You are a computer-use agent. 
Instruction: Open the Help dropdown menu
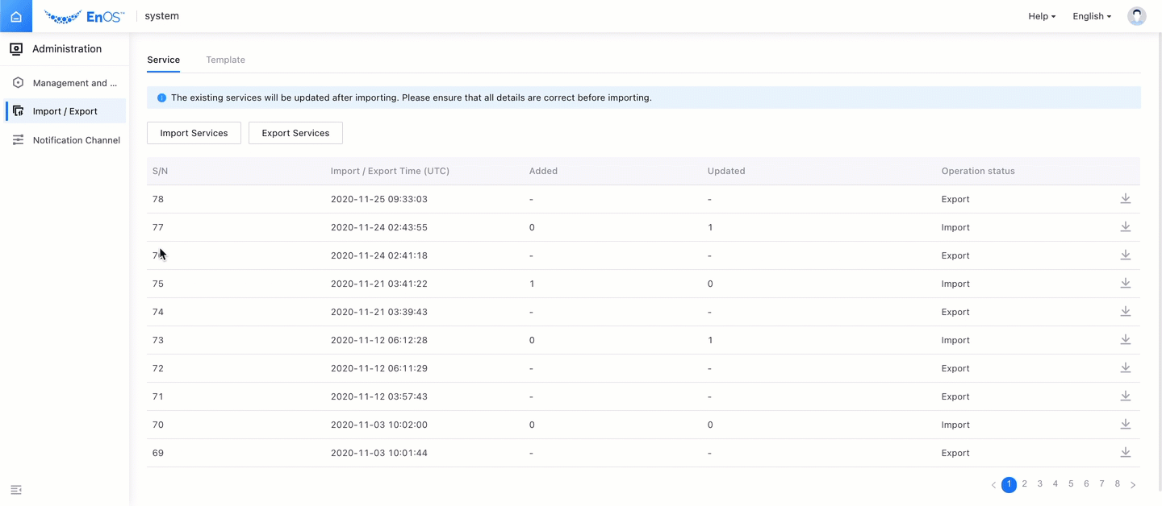click(1041, 16)
